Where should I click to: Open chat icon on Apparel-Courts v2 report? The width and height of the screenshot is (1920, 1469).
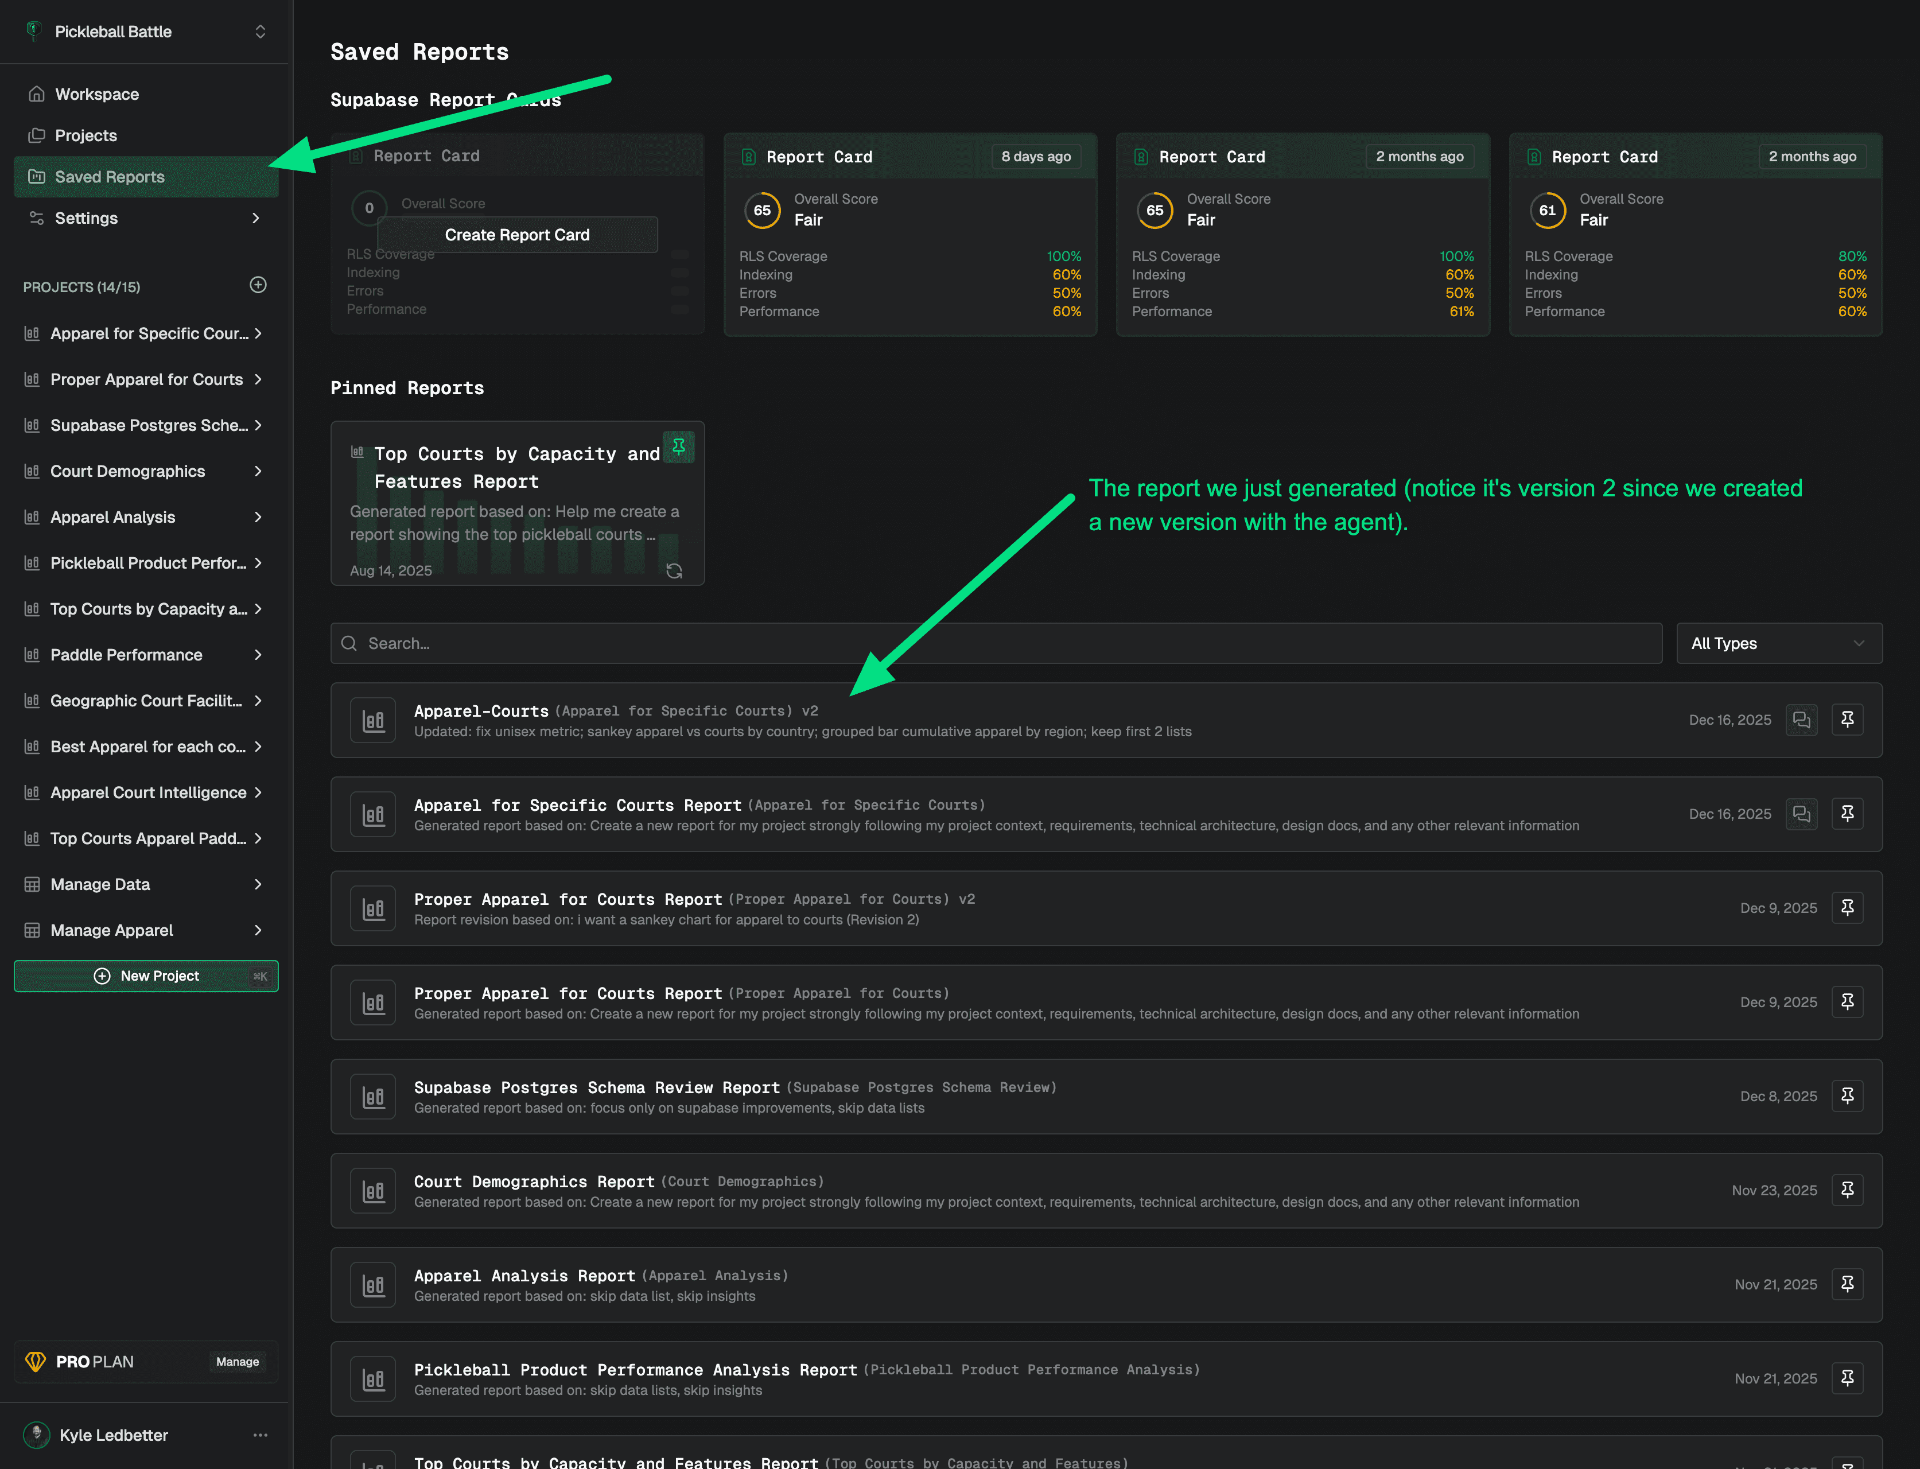point(1801,720)
